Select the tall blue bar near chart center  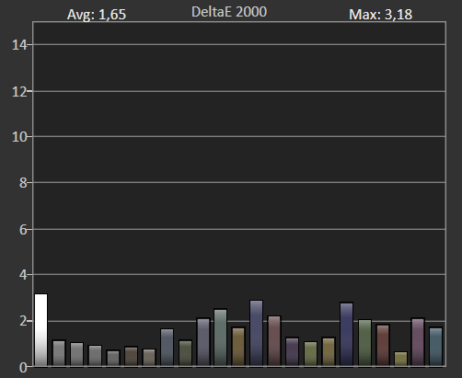click(257, 333)
